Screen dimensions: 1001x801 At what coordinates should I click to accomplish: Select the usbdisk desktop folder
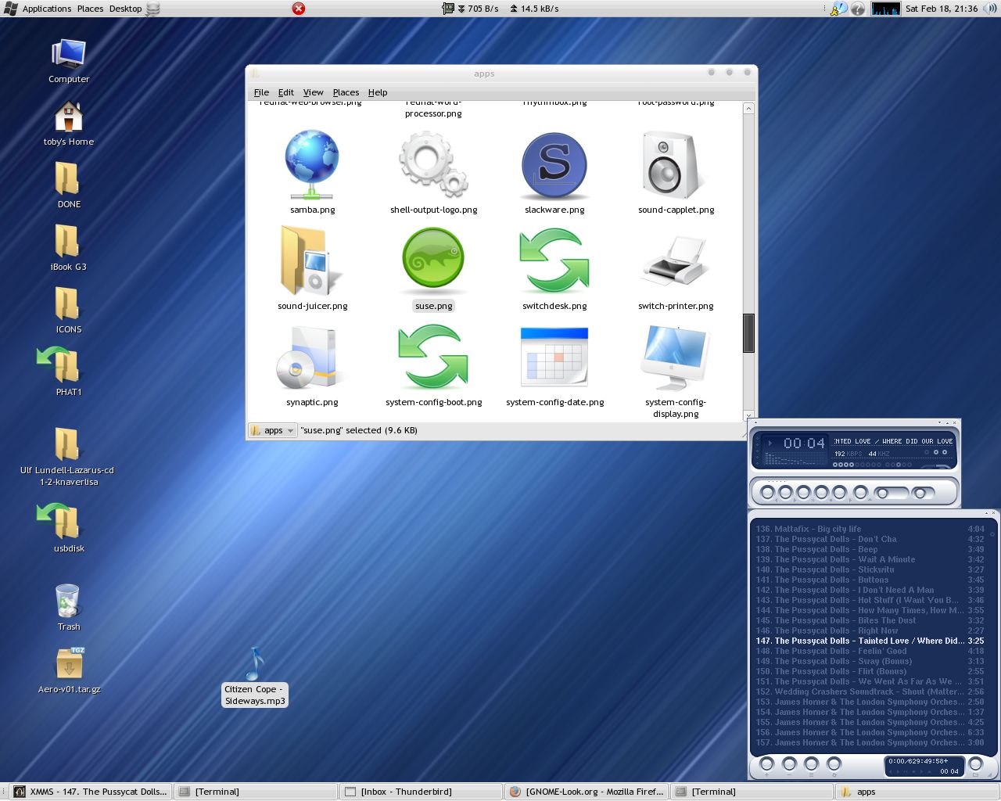pos(61,523)
